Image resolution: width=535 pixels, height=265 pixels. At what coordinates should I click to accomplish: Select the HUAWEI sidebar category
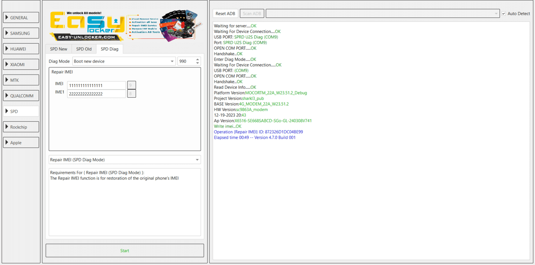21,49
